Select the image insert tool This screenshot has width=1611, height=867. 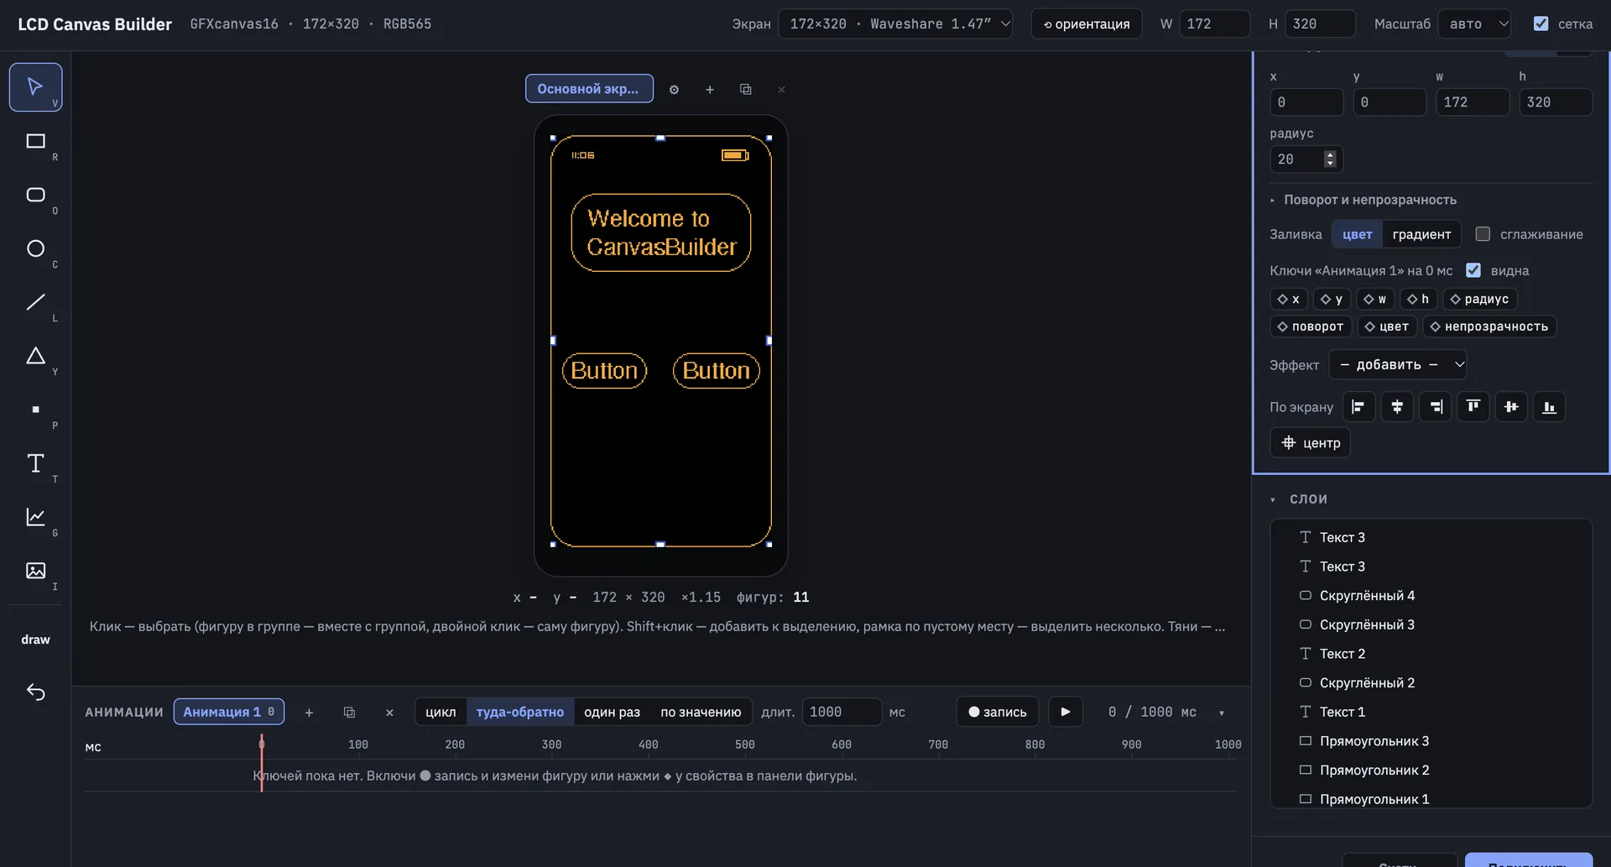35,571
